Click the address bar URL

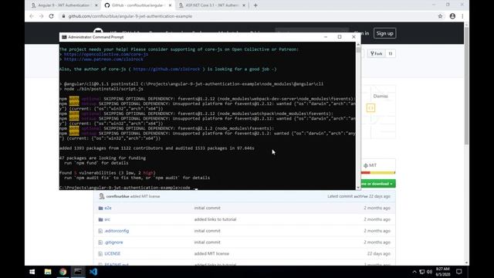point(130,16)
